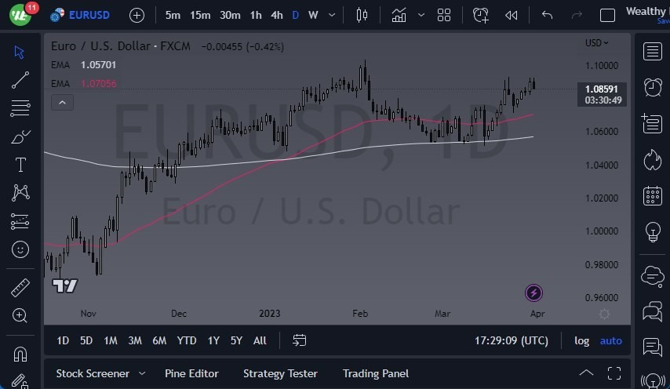Select the ruler measure tool
Screen dimensions: 670x389
pos(20,287)
